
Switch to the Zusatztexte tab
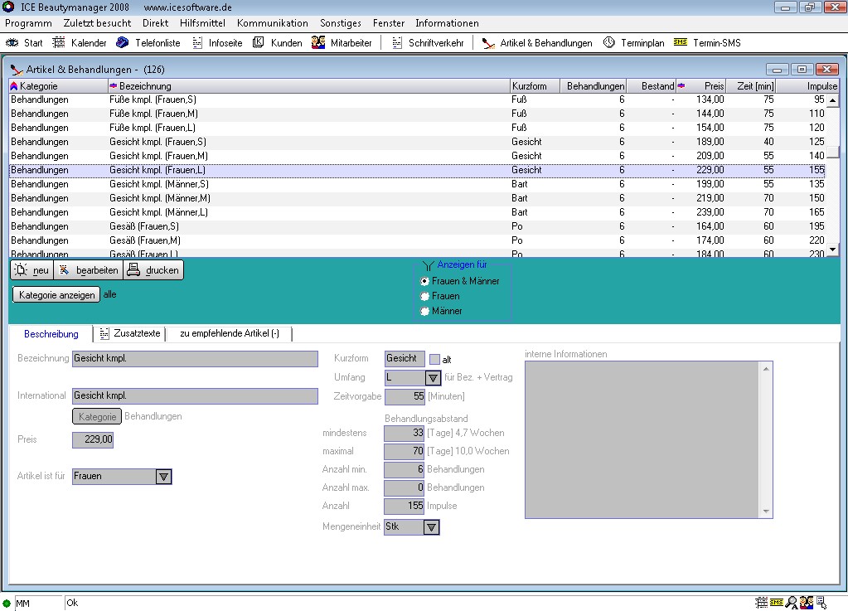point(130,333)
